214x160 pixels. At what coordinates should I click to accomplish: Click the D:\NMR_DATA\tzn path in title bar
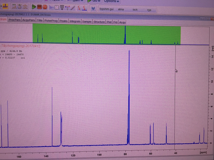coord(40,15)
